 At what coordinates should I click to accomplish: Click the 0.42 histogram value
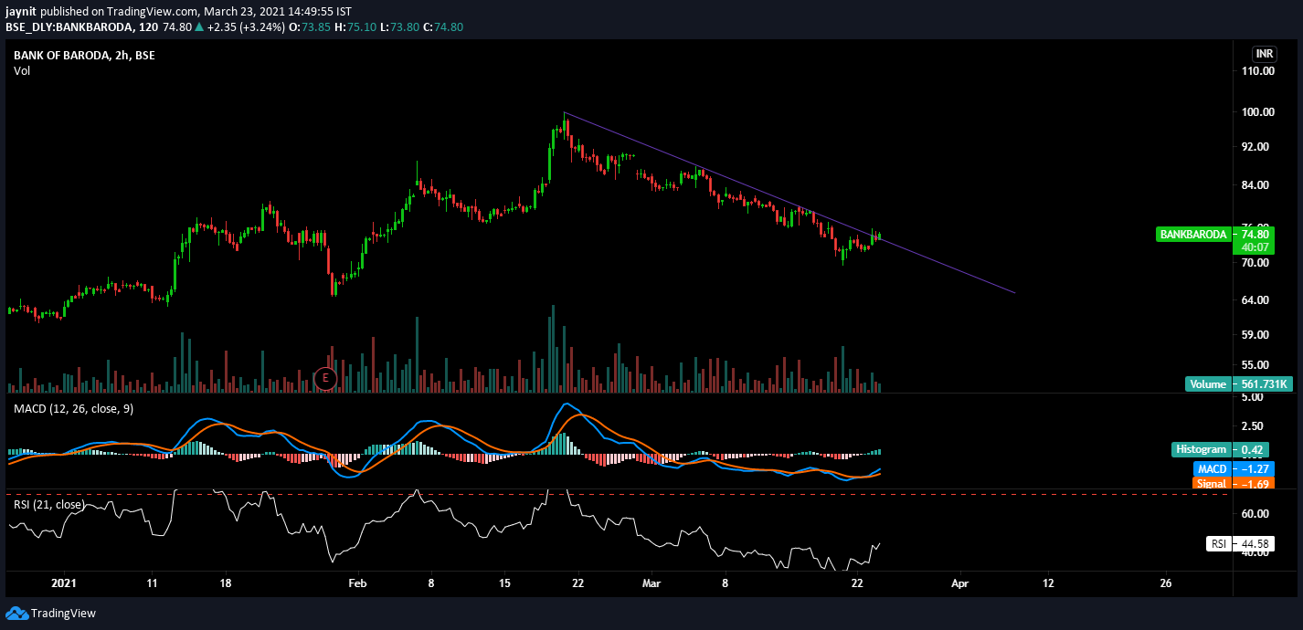[x=1252, y=449]
